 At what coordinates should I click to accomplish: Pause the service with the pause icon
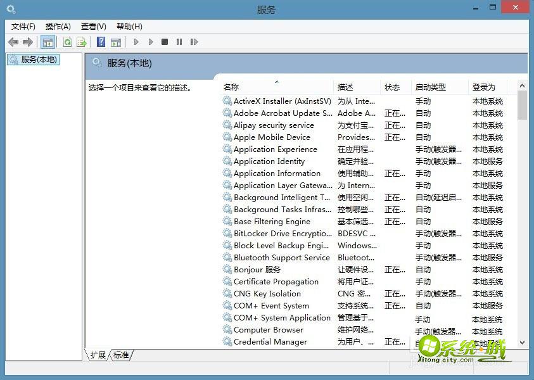pos(179,42)
